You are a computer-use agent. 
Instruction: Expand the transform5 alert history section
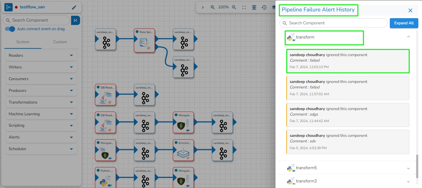coord(408,168)
